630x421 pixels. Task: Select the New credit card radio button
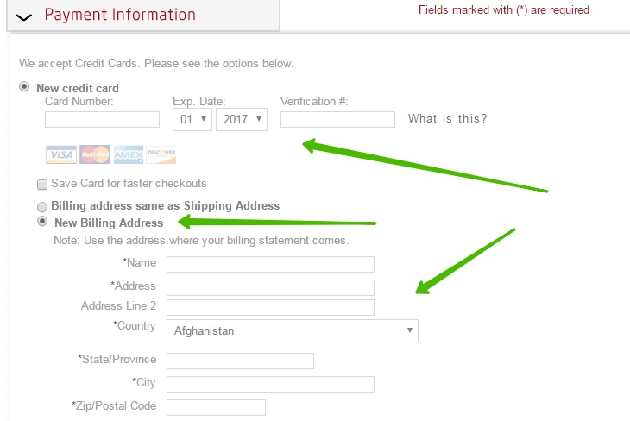(x=24, y=88)
